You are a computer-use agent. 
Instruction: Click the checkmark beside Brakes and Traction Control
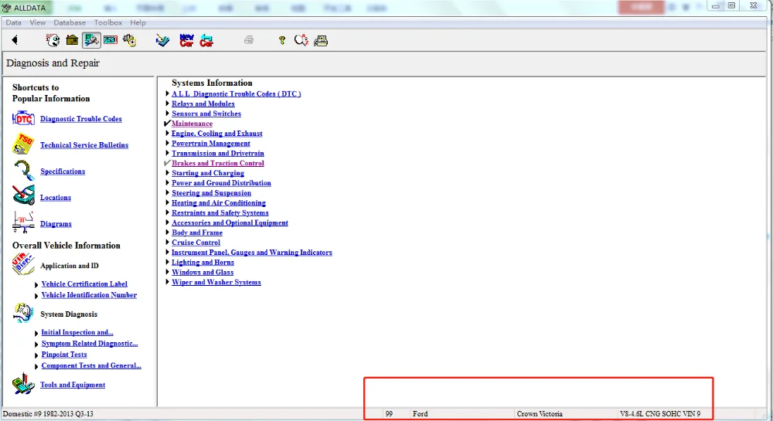(167, 163)
